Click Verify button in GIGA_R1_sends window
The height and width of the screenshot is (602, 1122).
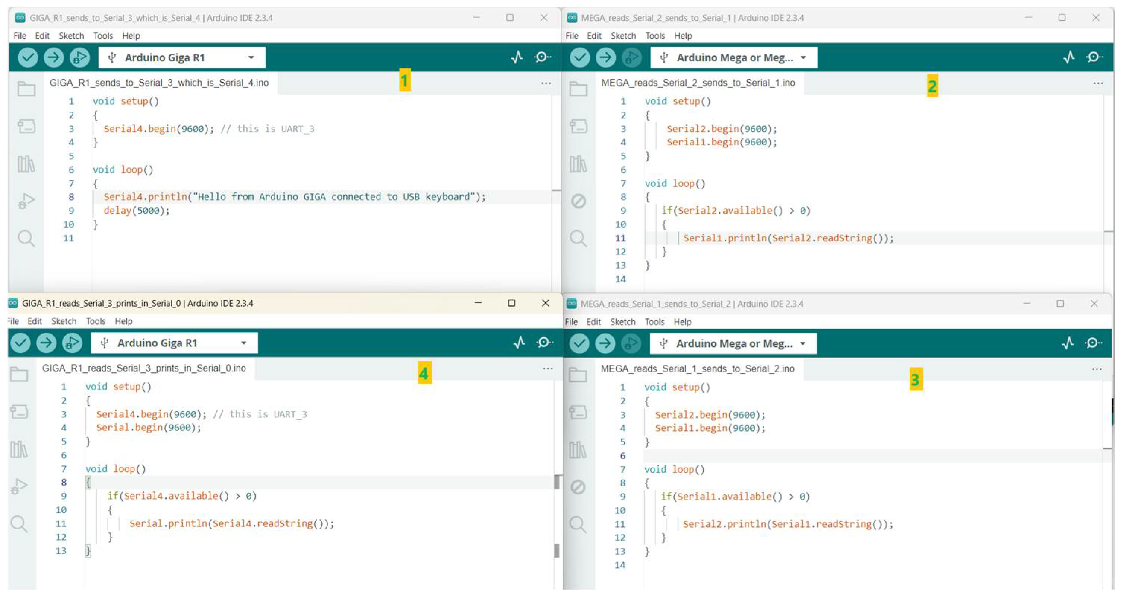point(28,57)
